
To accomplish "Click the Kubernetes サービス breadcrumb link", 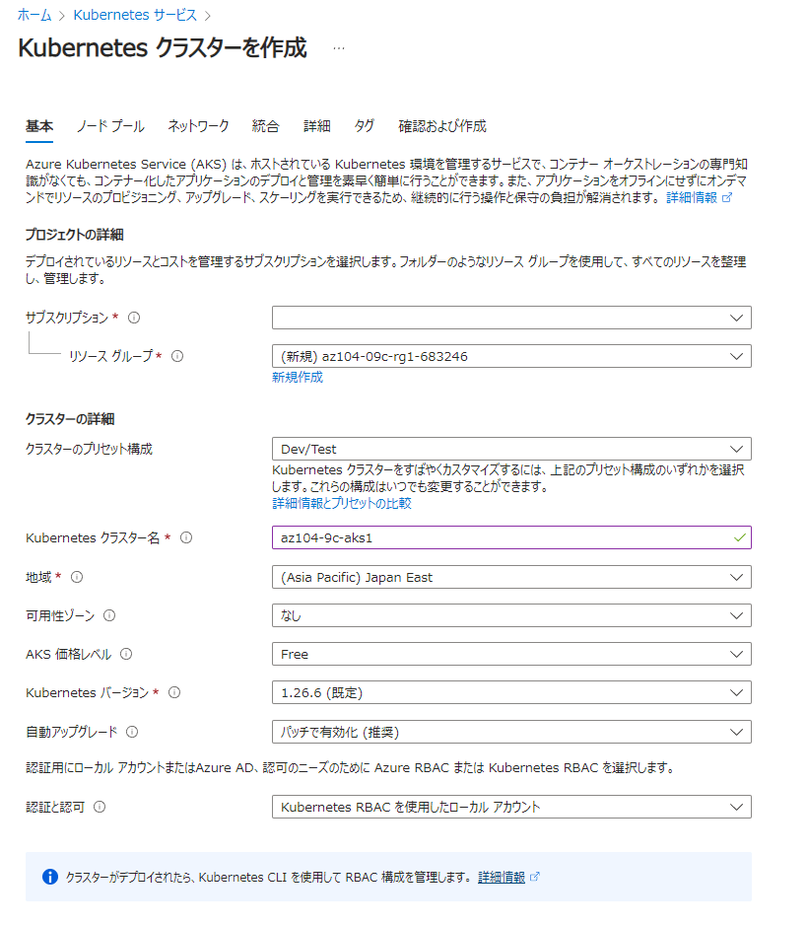I will click(x=135, y=15).
